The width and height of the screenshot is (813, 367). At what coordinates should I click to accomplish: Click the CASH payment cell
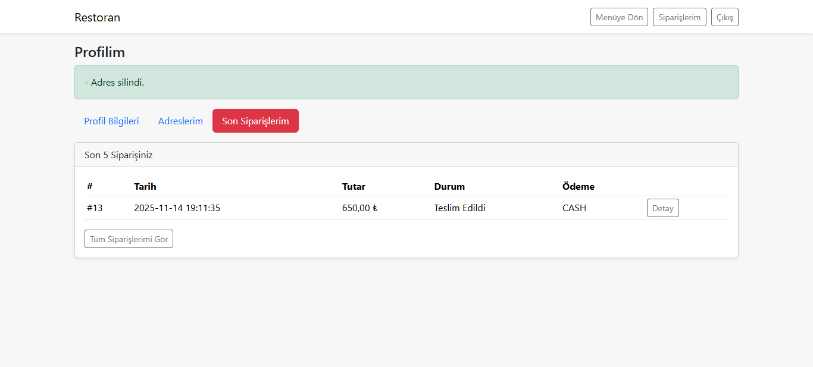(x=574, y=208)
